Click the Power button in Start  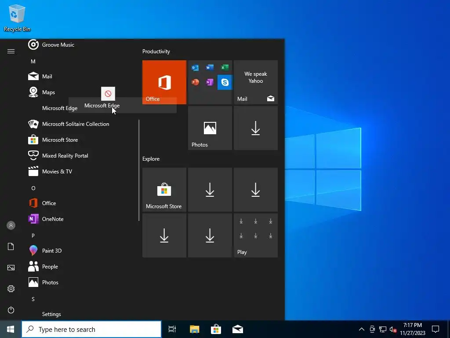coord(11,310)
